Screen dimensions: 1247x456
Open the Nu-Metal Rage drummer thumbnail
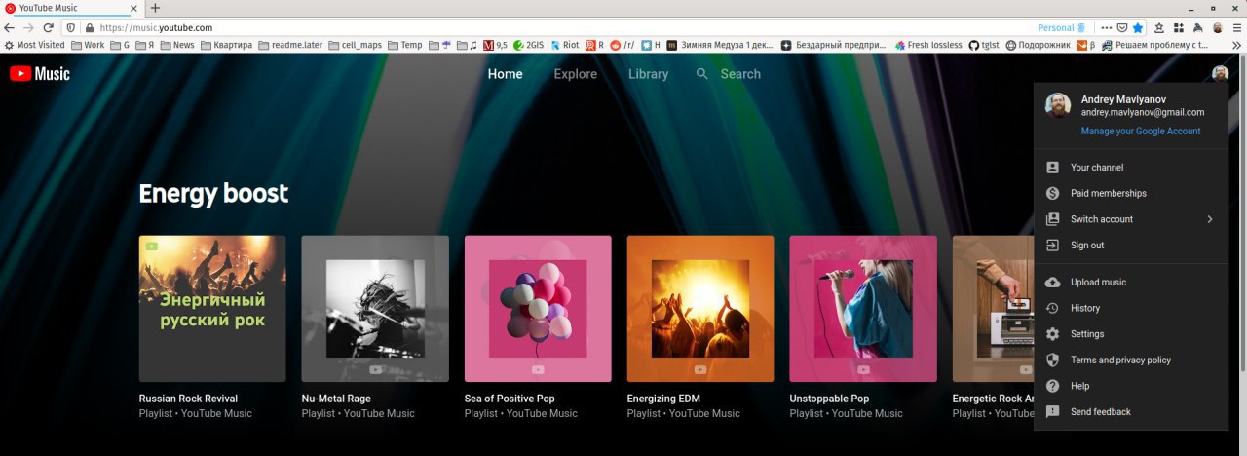(x=375, y=309)
